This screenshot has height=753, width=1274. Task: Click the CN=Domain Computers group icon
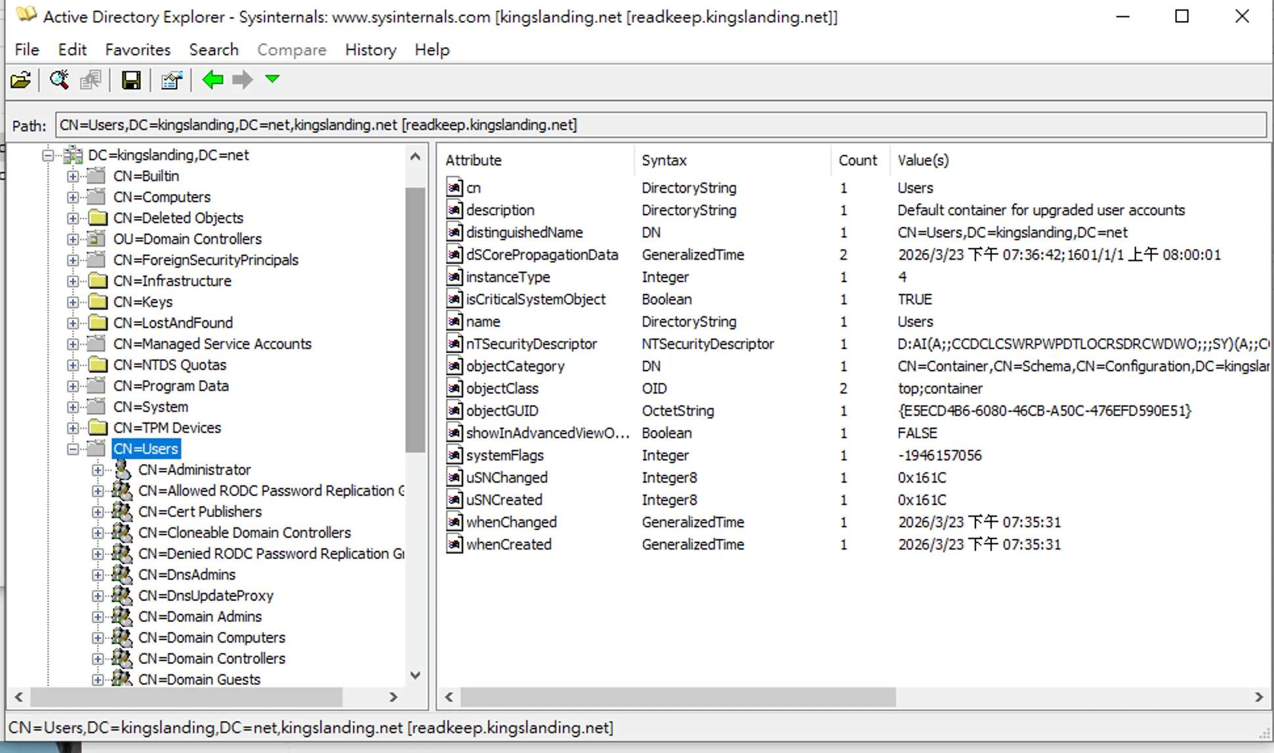(121, 638)
